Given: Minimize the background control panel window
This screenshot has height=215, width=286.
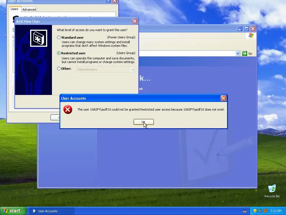Looking at the screenshot, I should coord(240,29).
